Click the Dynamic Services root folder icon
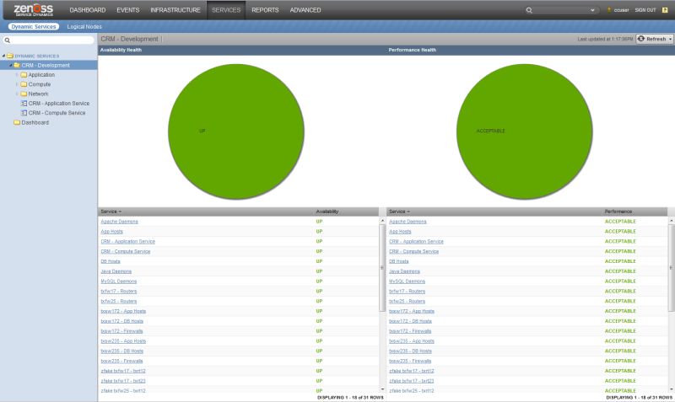The image size is (675, 402). click(x=10, y=56)
